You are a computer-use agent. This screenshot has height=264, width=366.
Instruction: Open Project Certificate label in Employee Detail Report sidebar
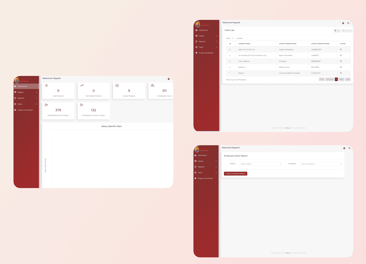point(205,178)
